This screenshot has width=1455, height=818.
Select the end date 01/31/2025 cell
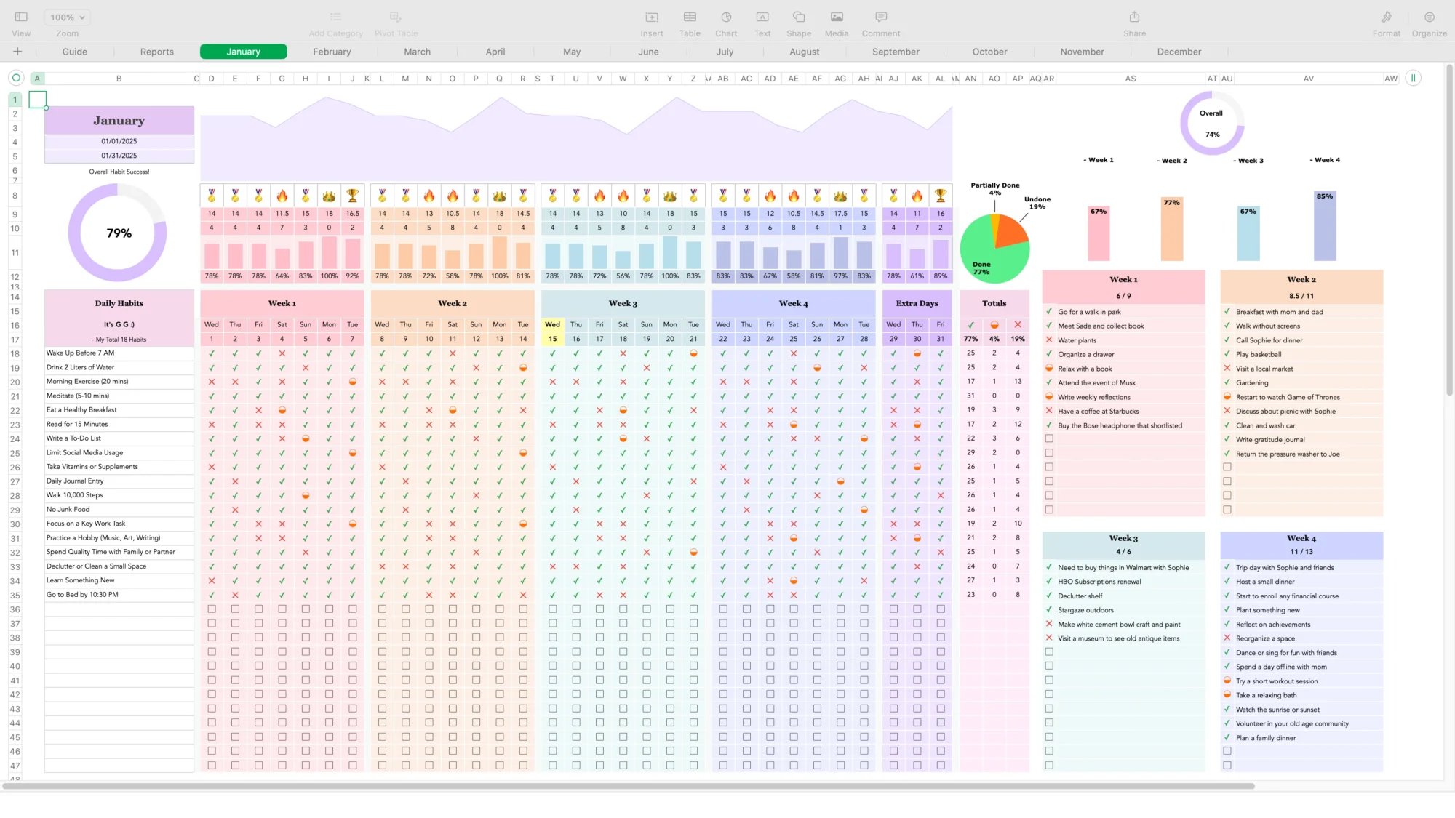[x=119, y=156]
